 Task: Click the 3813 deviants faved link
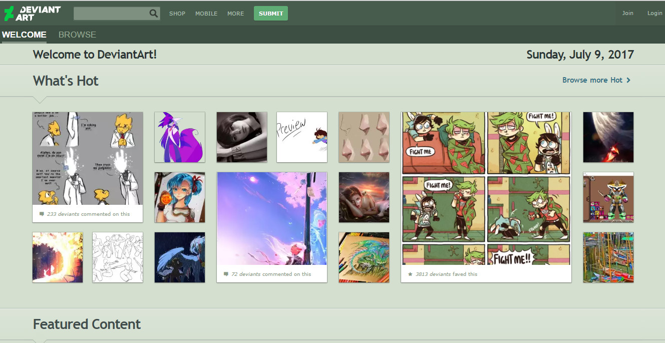pyautogui.click(x=447, y=274)
